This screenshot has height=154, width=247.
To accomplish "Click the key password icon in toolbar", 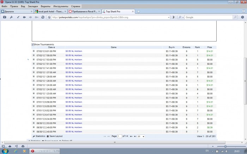I will click(37, 17).
